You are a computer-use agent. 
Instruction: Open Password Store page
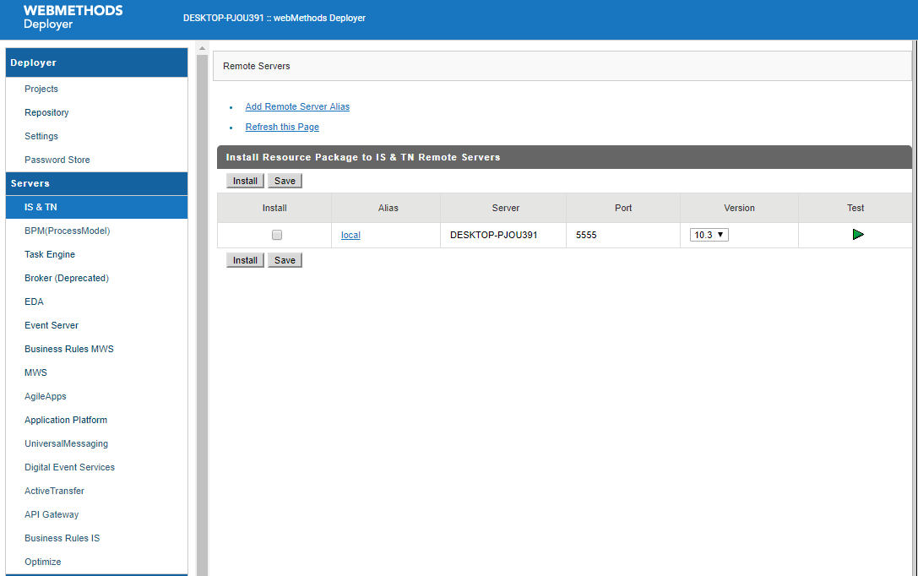tap(57, 160)
